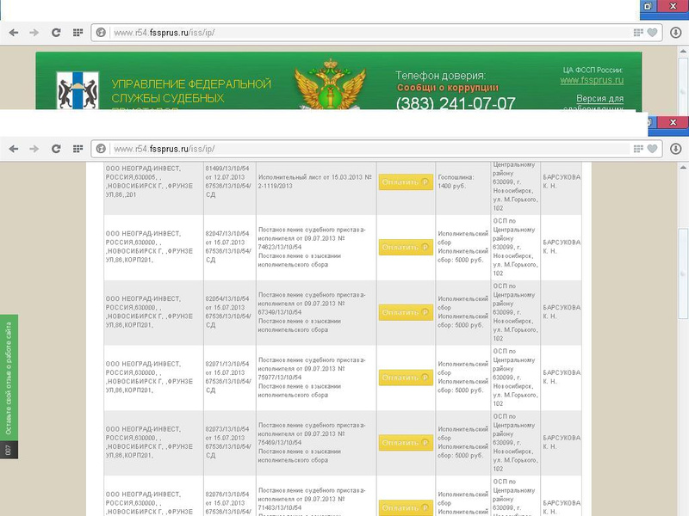689x516 pixels.
Task: Pay the 82071/13/10/54 entry via Оплатить
Action: (x=405, y=378)
